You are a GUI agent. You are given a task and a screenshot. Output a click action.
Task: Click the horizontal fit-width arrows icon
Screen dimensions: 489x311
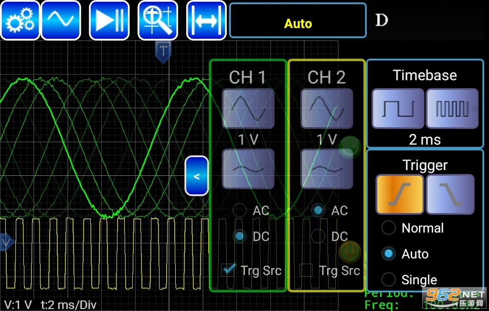coord(206,20)
